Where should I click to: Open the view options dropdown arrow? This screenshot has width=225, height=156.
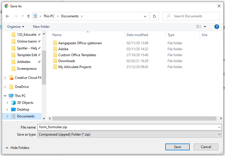(x=205, y=27)
